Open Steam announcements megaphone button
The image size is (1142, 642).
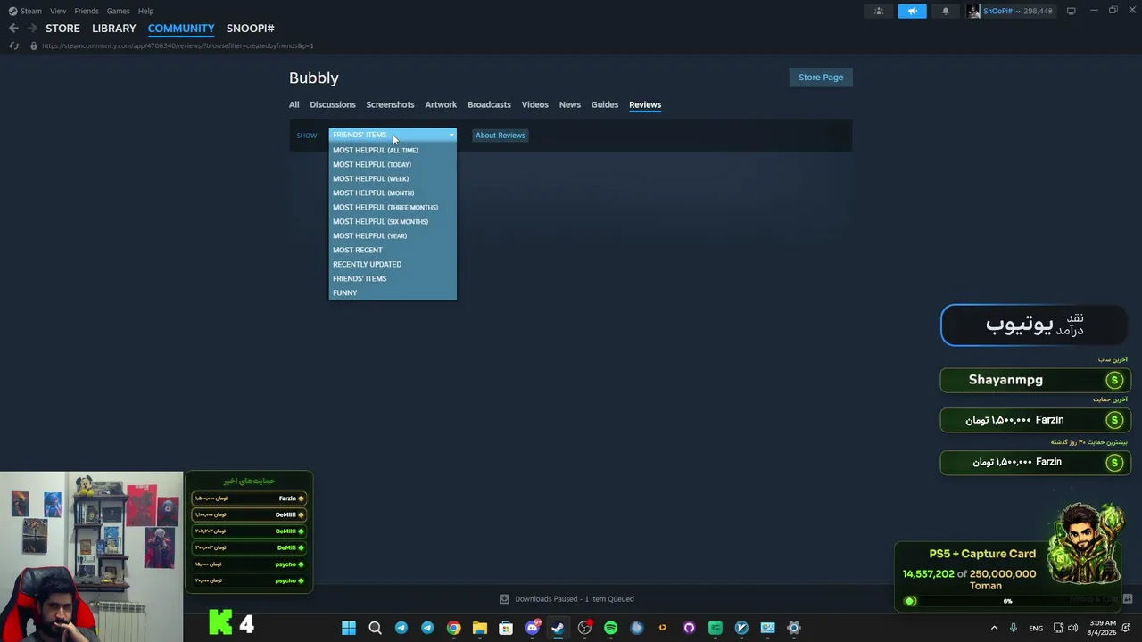pos(912,12)
